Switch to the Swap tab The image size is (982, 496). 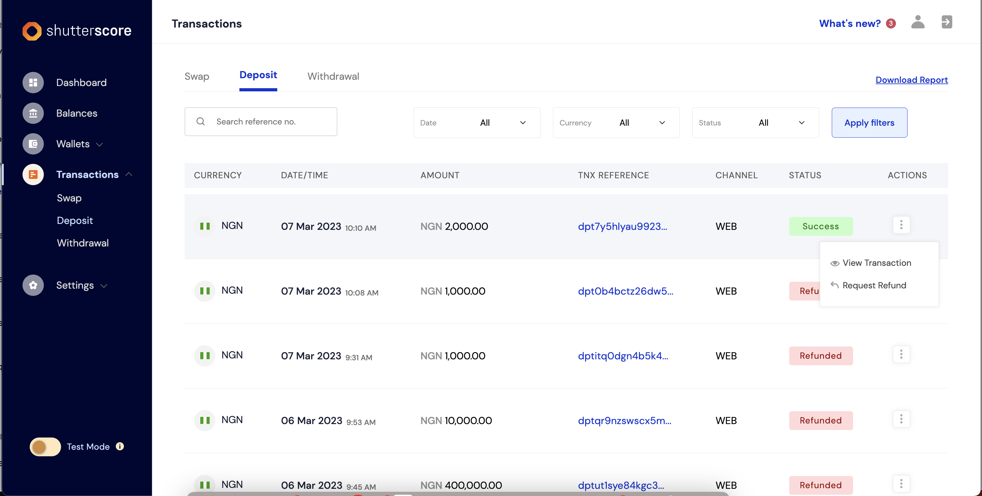pos(197,77)
